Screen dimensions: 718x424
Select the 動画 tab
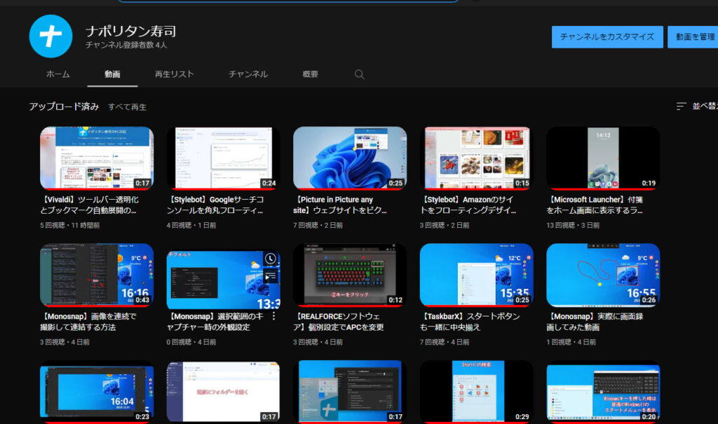pos(112,74)
